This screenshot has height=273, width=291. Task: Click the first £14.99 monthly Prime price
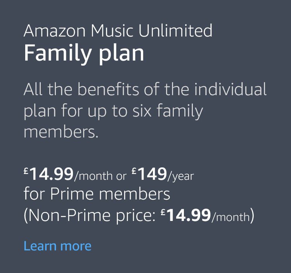[49, 175]
